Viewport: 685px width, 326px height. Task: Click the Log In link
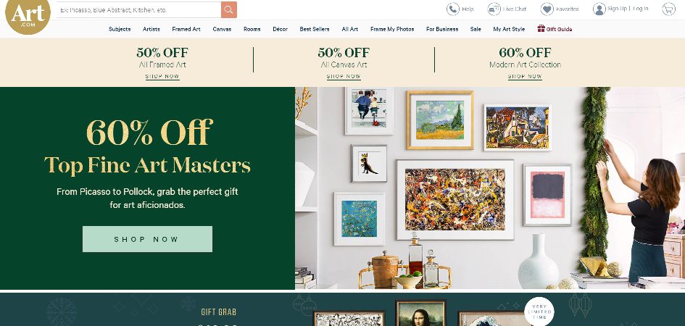pos(641,9)
